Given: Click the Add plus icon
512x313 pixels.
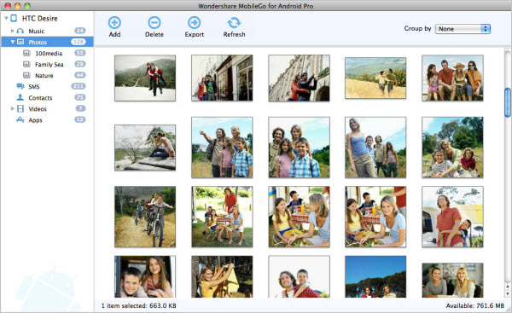Looking at the screenshot, I should [114, 22].
